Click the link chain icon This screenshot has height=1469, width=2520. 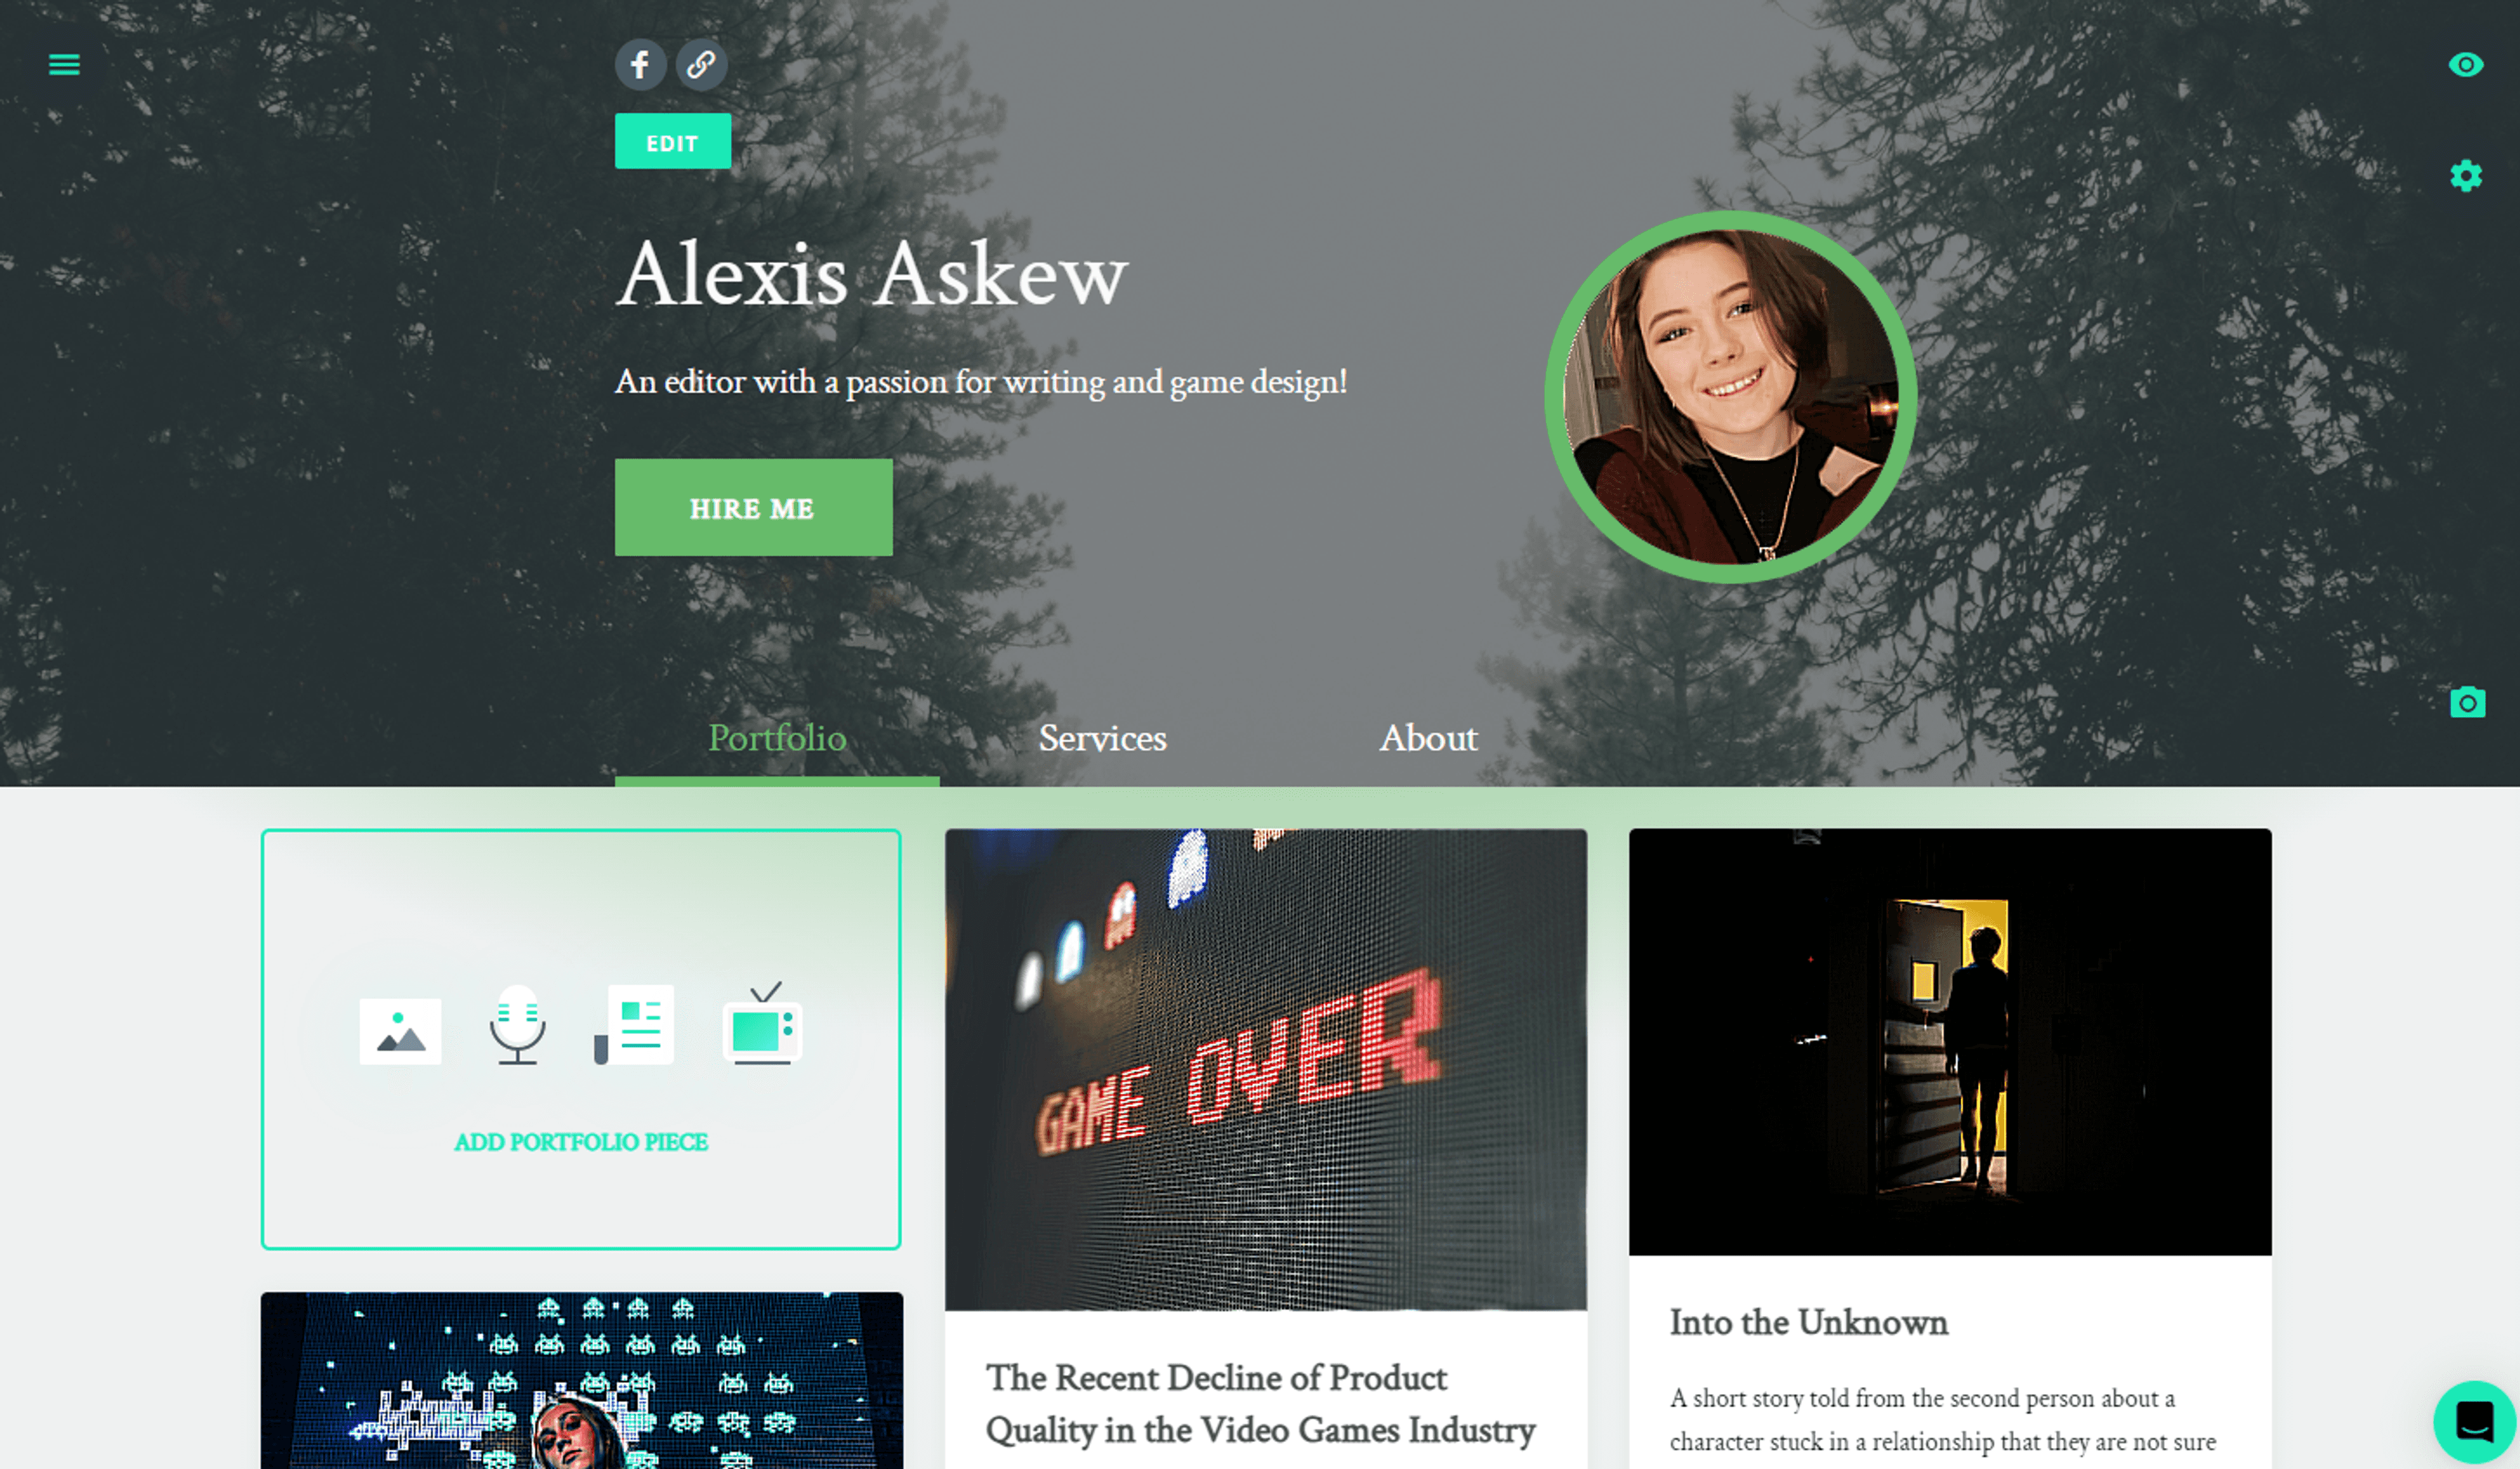pyautogui.click(x=701, y=65)
